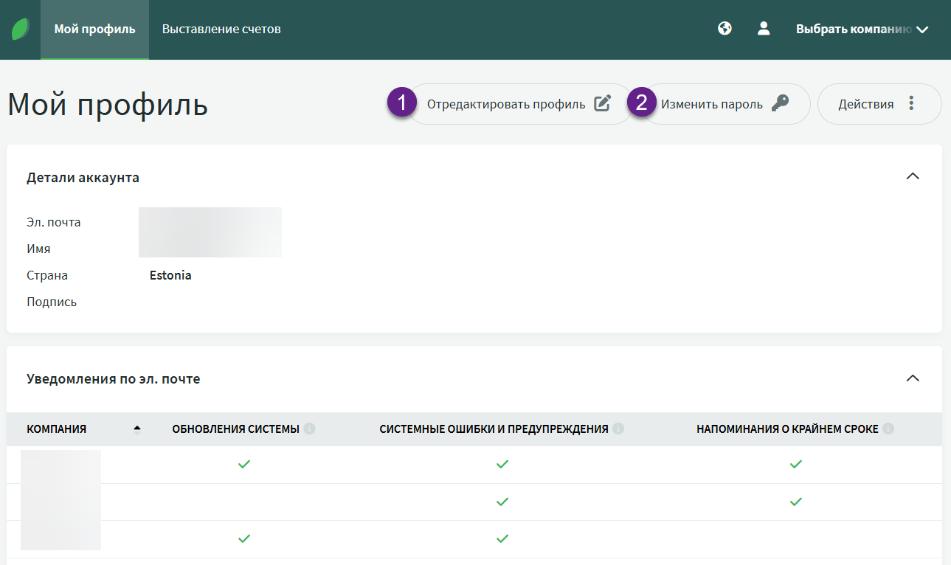
Task: Open the three-dot actions menu icon
Action: click(x=911, y=104)
